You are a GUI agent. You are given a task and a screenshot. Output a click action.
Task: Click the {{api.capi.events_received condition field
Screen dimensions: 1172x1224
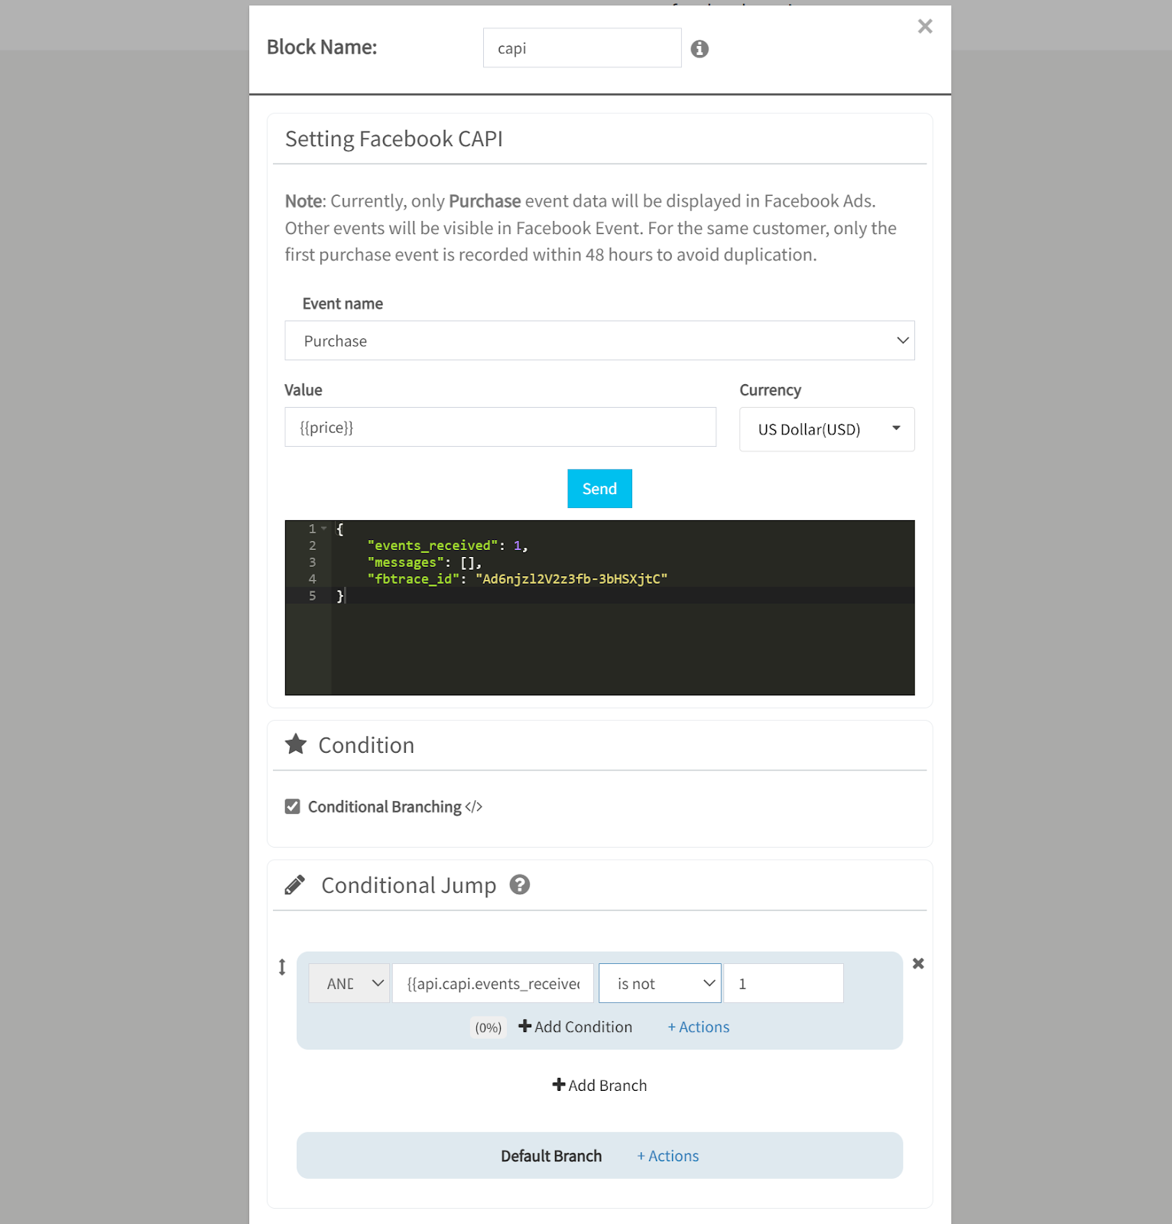pyautogui.click(x=493, y=983)
